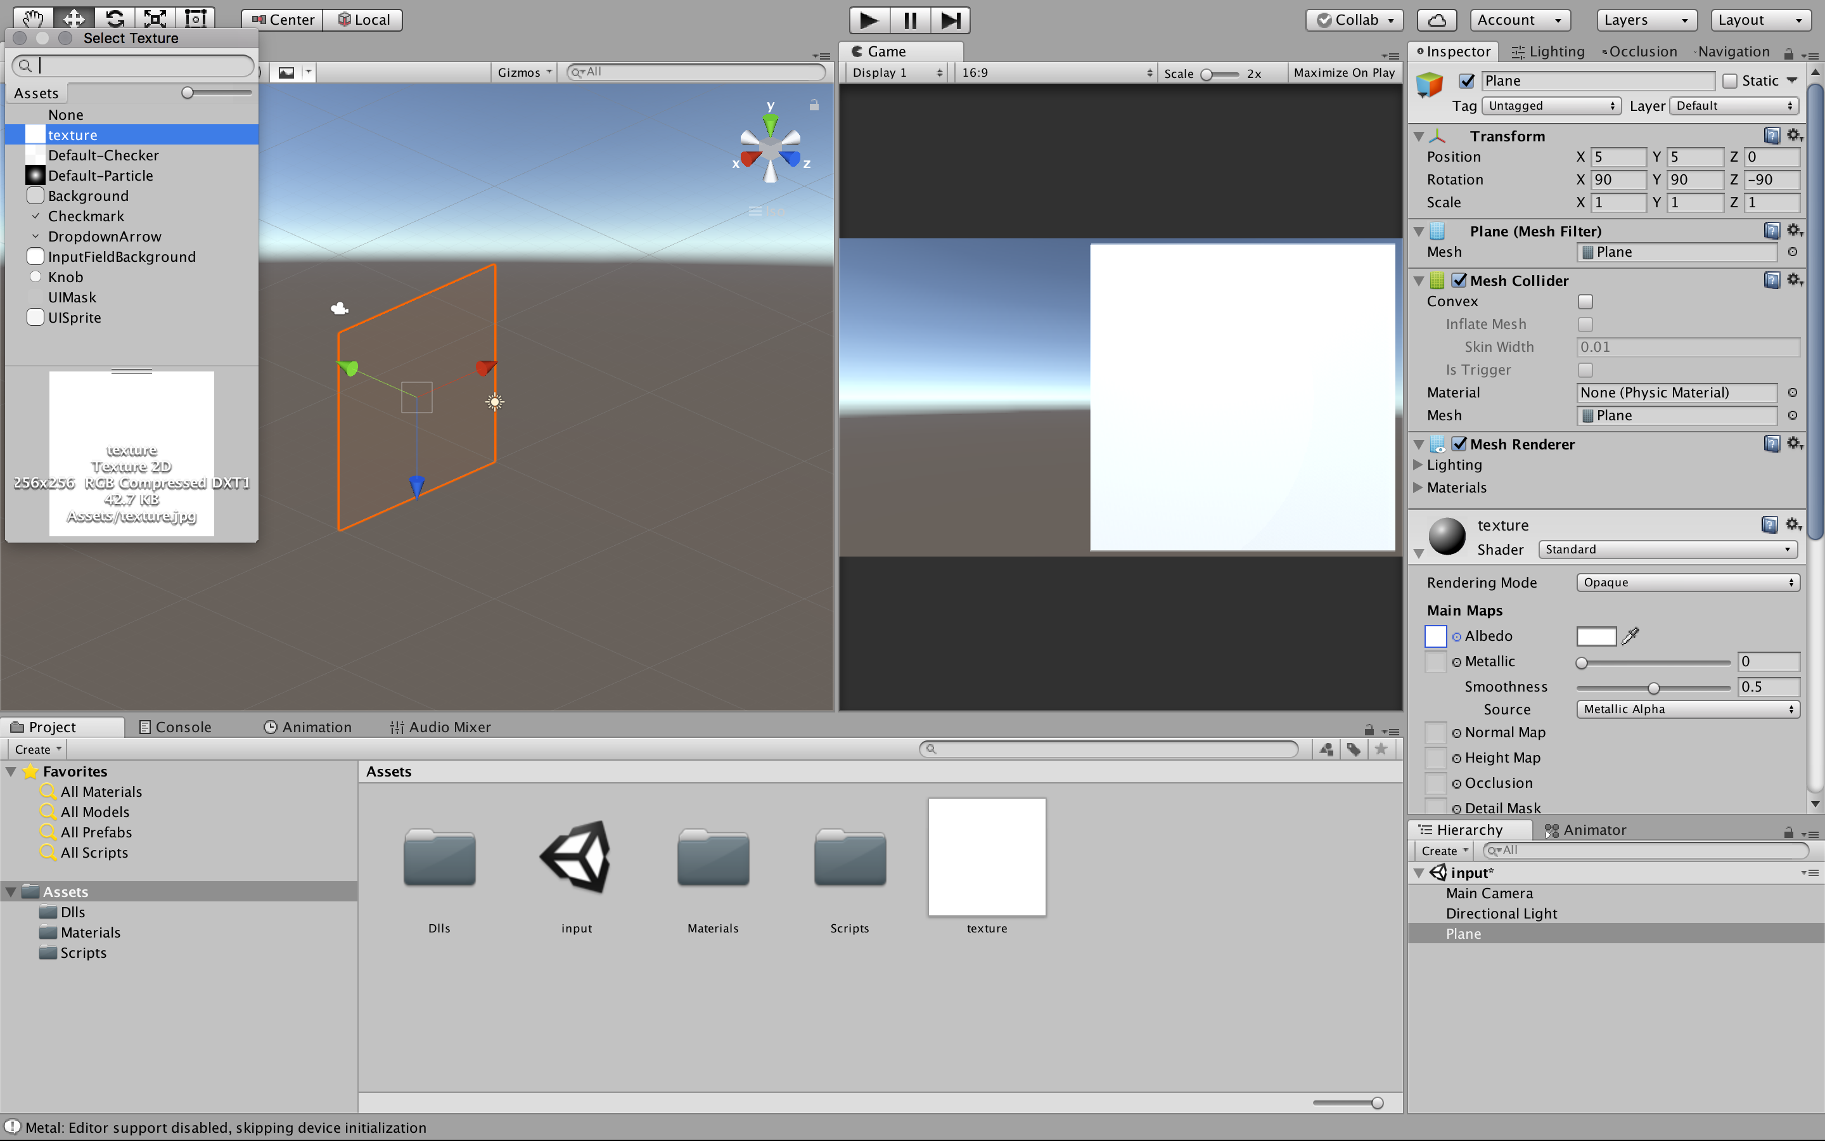Image resolution: width=1825 pixels, height=1141 pixels.
Task: Click Maximize On Play button
Action: coord(1344,72)
